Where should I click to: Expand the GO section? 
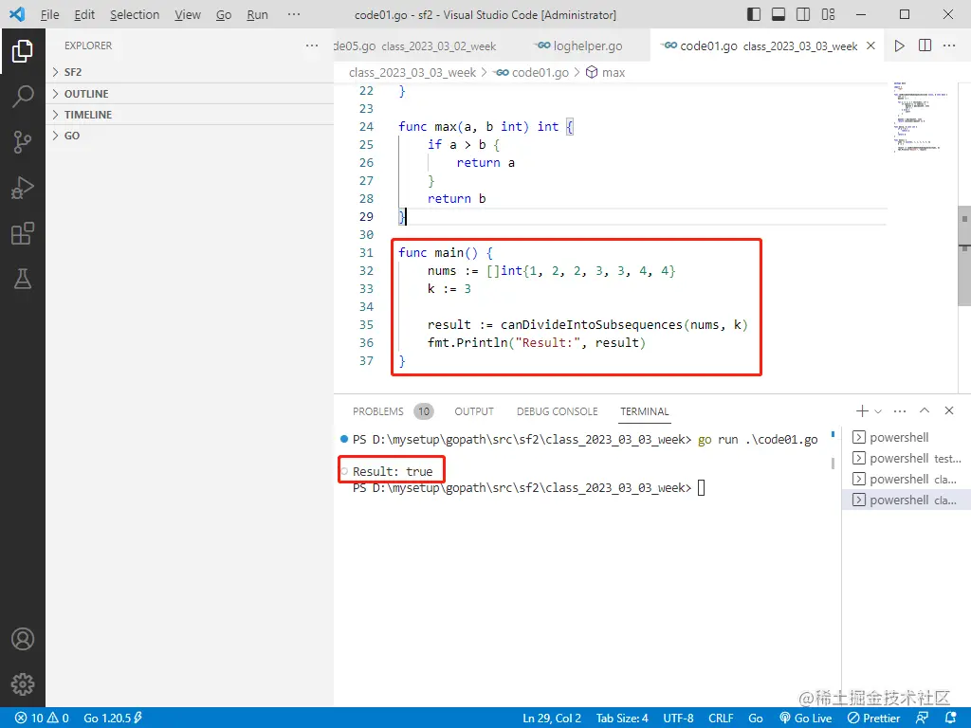[190, 136]
